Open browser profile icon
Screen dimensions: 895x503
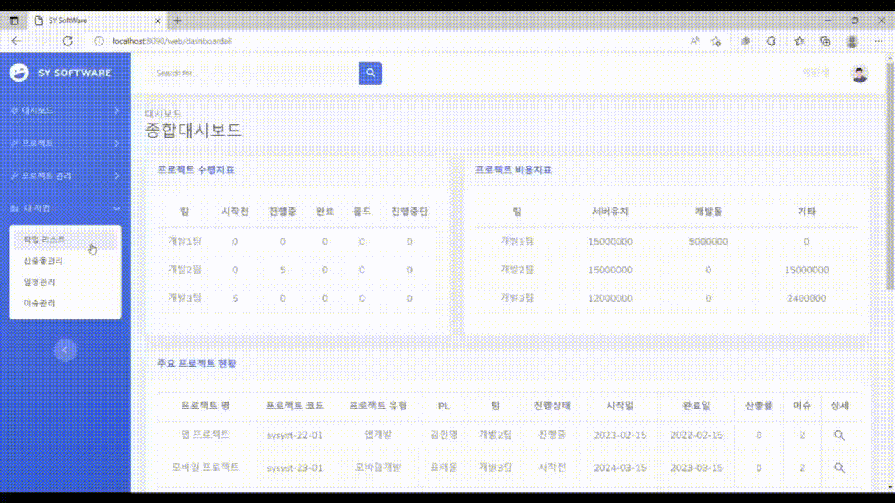point(852,41)
